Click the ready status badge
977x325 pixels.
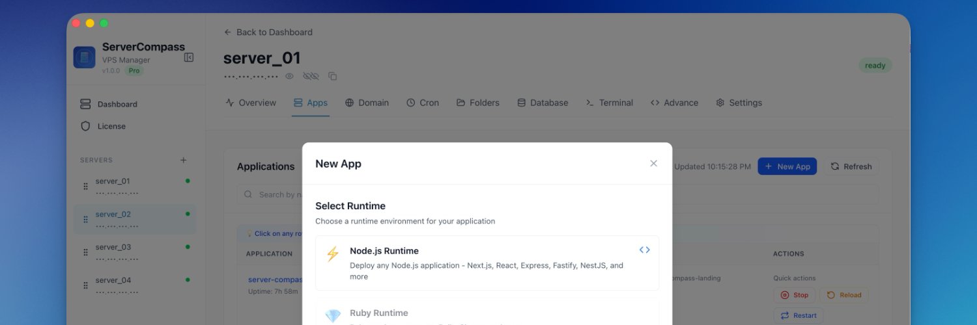pyautogui.click(x=875, y=65)
